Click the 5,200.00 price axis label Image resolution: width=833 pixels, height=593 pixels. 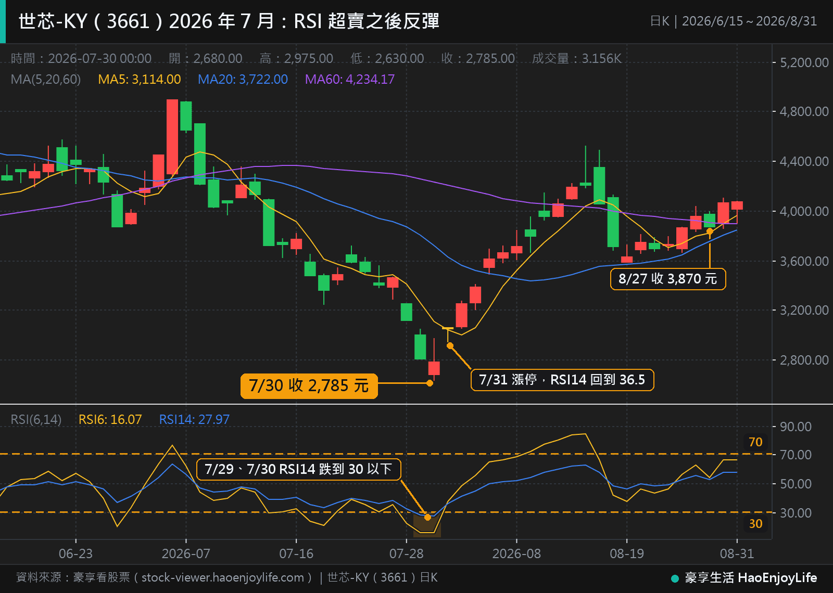(804, 62)
